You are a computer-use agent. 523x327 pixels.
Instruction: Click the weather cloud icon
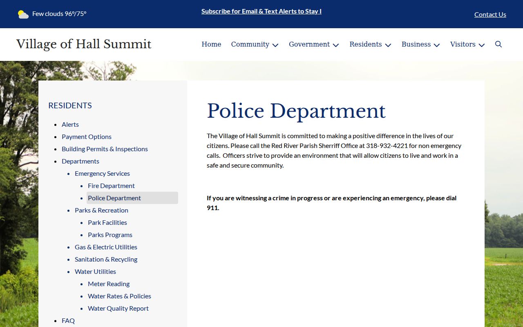tap(23, 14)
